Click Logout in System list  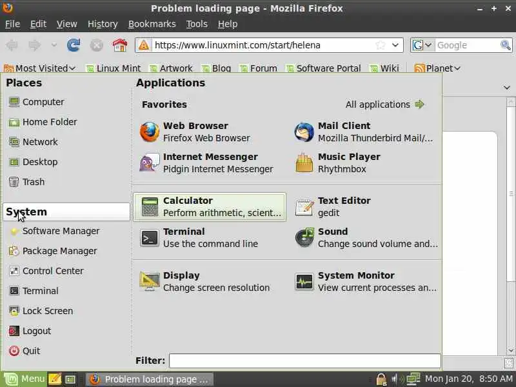(x=30, y=331)
